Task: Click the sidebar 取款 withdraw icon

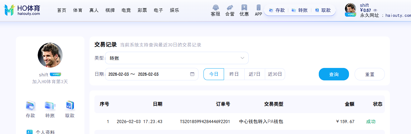Action: (70, 106)
